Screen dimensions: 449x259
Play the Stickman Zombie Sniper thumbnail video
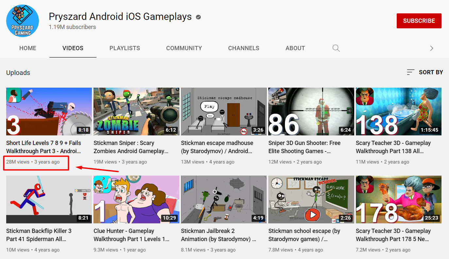point(137,111)
